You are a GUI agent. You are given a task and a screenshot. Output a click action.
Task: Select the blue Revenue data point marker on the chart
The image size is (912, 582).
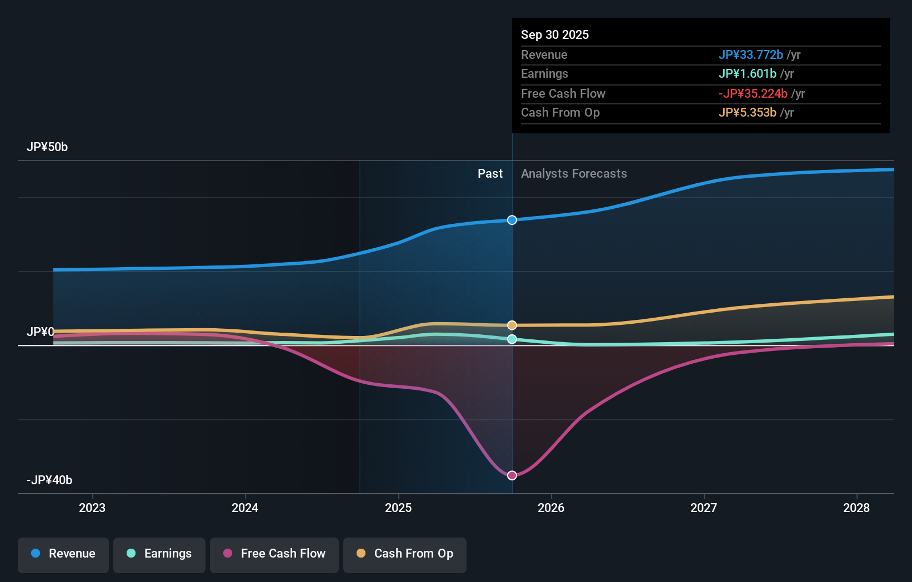tap(512, 220)
